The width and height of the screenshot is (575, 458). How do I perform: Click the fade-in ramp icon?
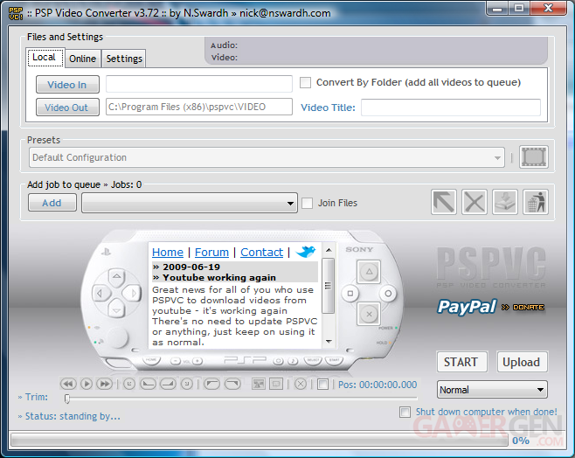pyautogui.click(x=148, y=384)
